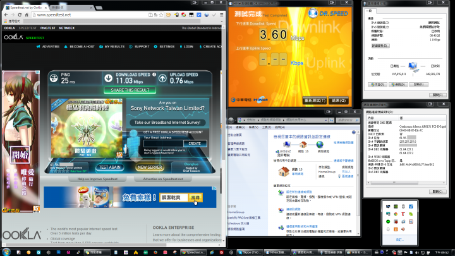Reload the Speedtest page

20,15
